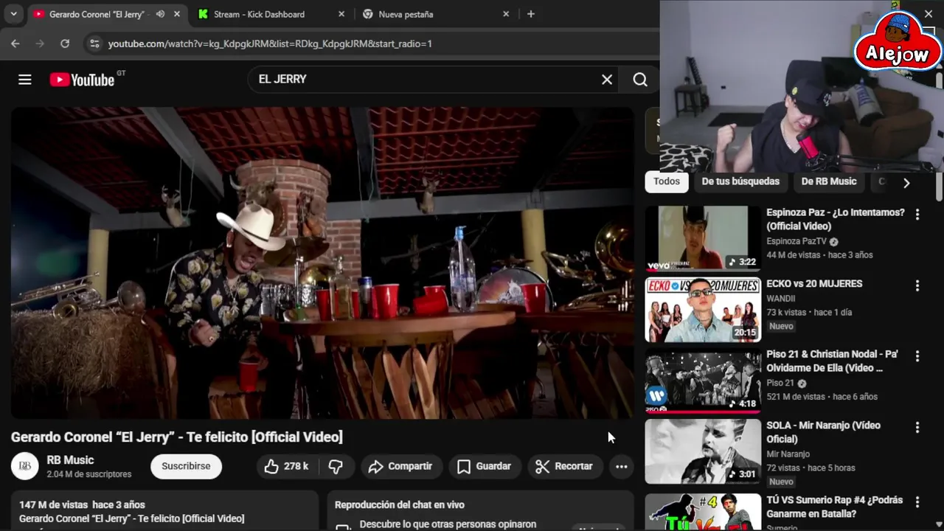944x531 pixels.
Task: Open SOLA - Mir Naranjo video title
Action: pyautogui.click(x=823, y=432)
